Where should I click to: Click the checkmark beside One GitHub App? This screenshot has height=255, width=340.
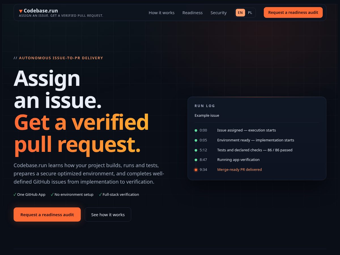pyautogui.click(x=15, y=194)
